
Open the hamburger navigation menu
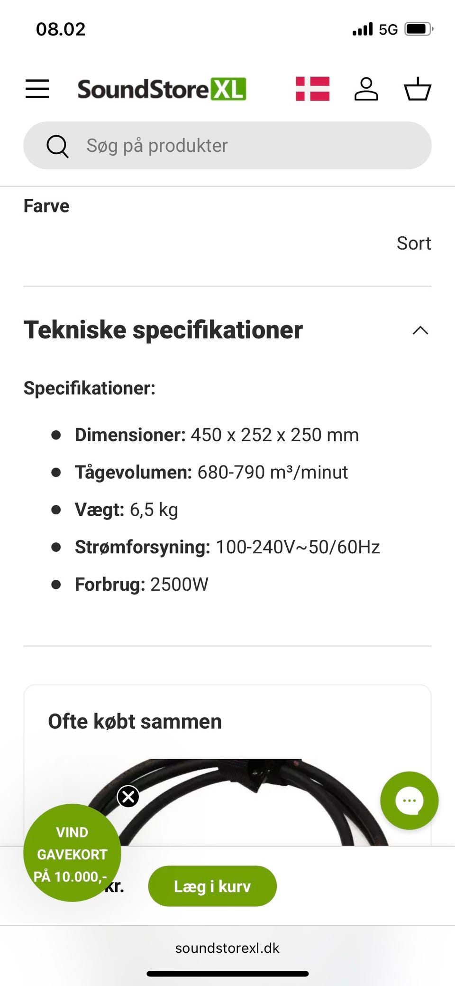[x=37, y=89]
